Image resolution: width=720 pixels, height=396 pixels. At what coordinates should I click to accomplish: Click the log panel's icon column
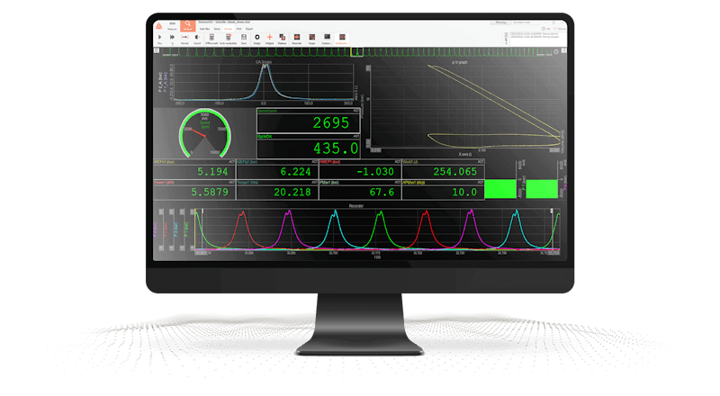pyautogui.click(x=507, y=38)
